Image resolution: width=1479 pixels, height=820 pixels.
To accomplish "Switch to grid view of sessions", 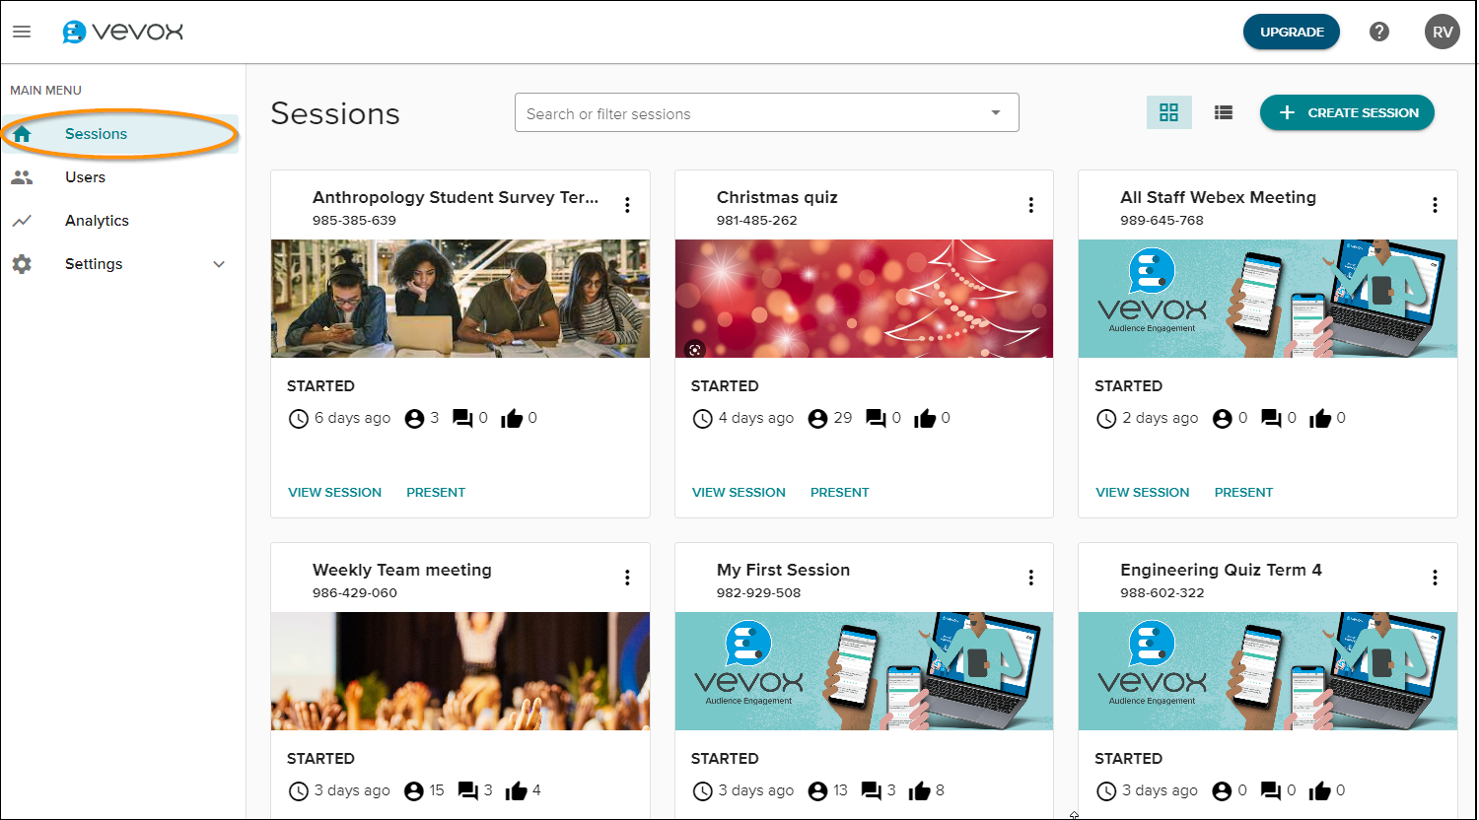I will pyautogui.click(x=1168, y=112).
